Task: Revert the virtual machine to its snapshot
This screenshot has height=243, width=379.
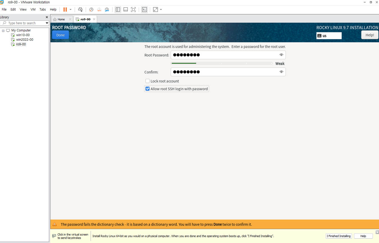Action: 99,10
